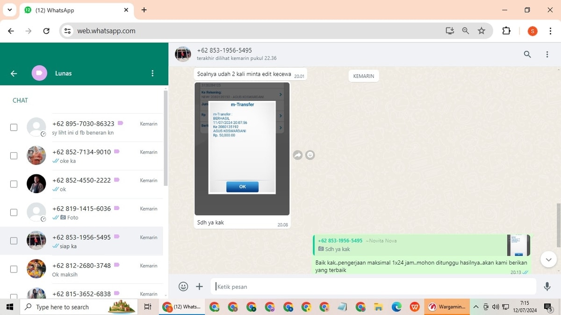Install WhatsApp as an app from address bar

point(450,31)
